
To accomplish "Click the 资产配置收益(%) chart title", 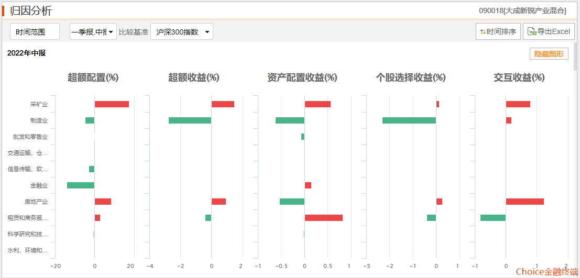I will tap(302, 77).
